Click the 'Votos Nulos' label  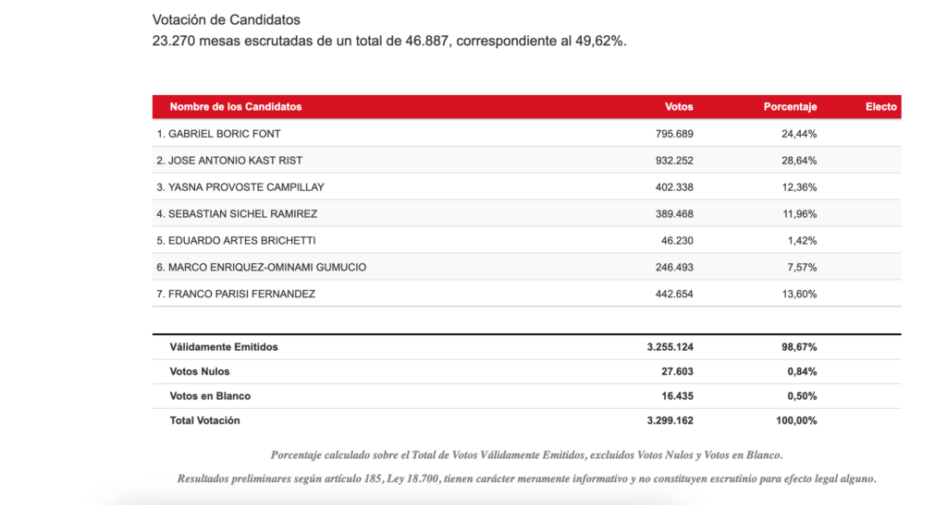200,371
